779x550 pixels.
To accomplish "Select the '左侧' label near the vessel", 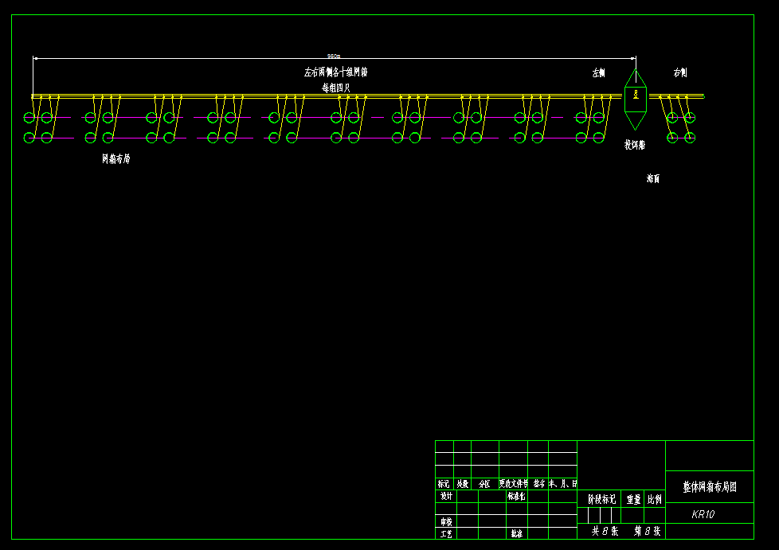I will pyautogui.click(x=599, y=73).
